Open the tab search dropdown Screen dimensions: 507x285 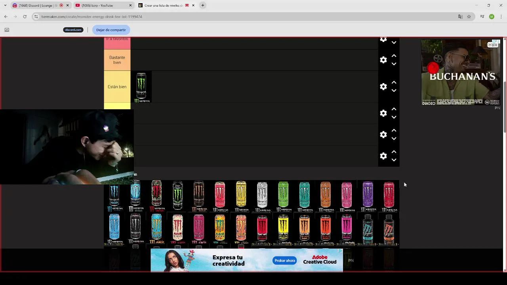coord(6,6)
